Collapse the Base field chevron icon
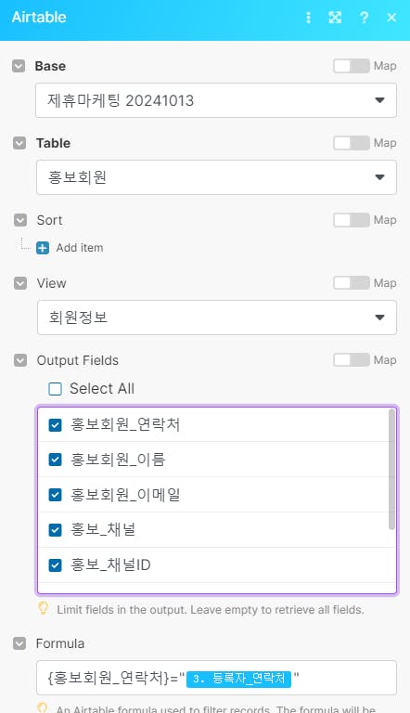Viewport: 410px width, 713px height. click(19, 66)
